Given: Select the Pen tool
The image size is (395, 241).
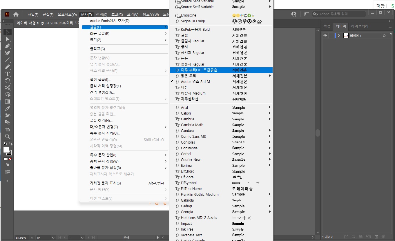Looking at the screenshot, I should click(x=8, y=46).
